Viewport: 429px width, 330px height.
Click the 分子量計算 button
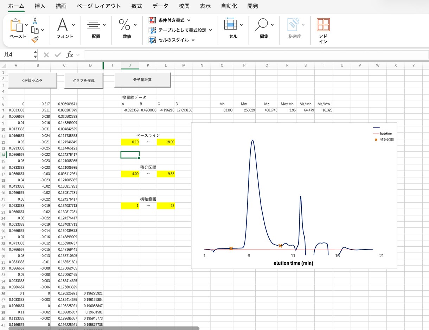tap(142, 80)
